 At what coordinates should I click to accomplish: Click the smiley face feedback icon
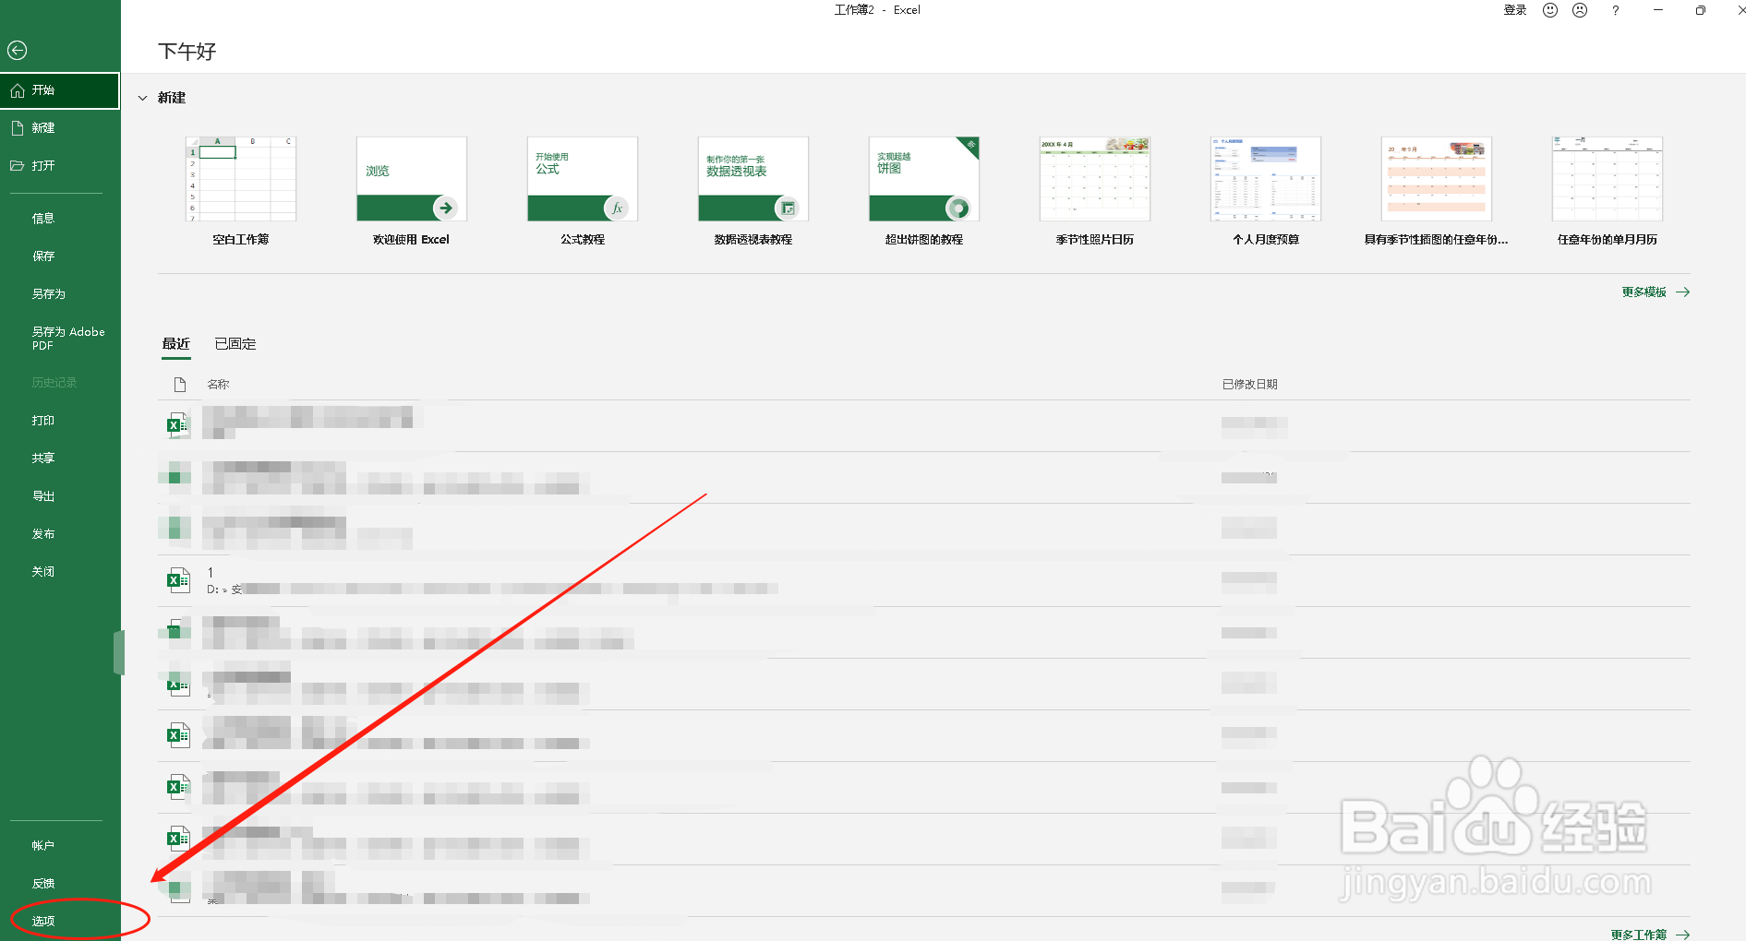[x=1550, y=10]
